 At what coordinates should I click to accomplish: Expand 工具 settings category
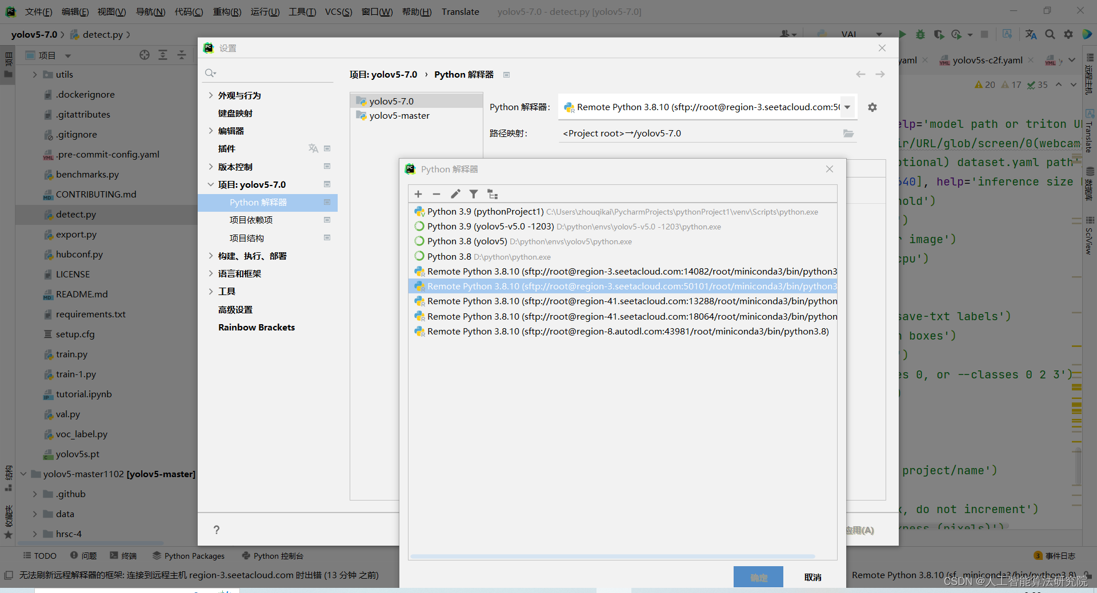pyautogui.click(x=211, y=291)
